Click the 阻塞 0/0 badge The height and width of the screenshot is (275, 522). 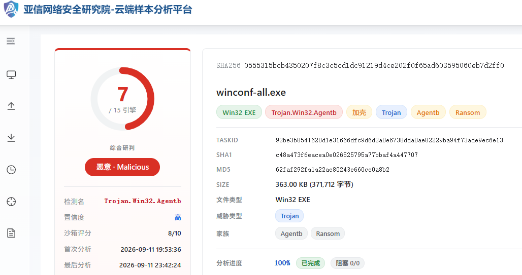point(347,263)
